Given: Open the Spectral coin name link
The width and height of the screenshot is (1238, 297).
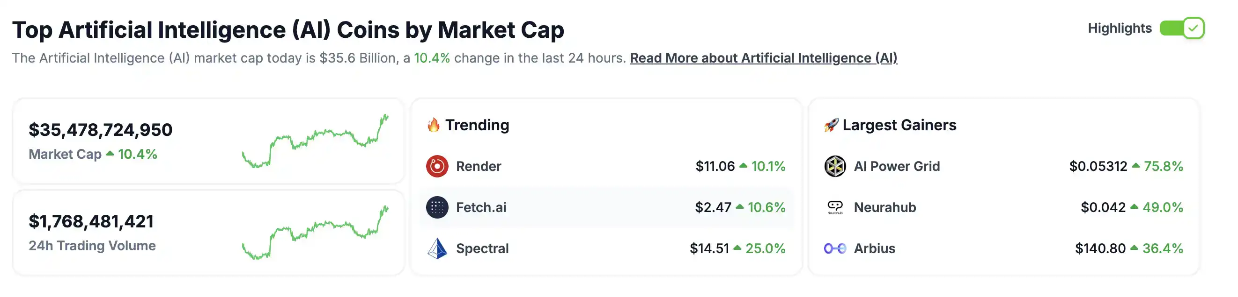Looking at the screenshot, I should coord(482,248).
